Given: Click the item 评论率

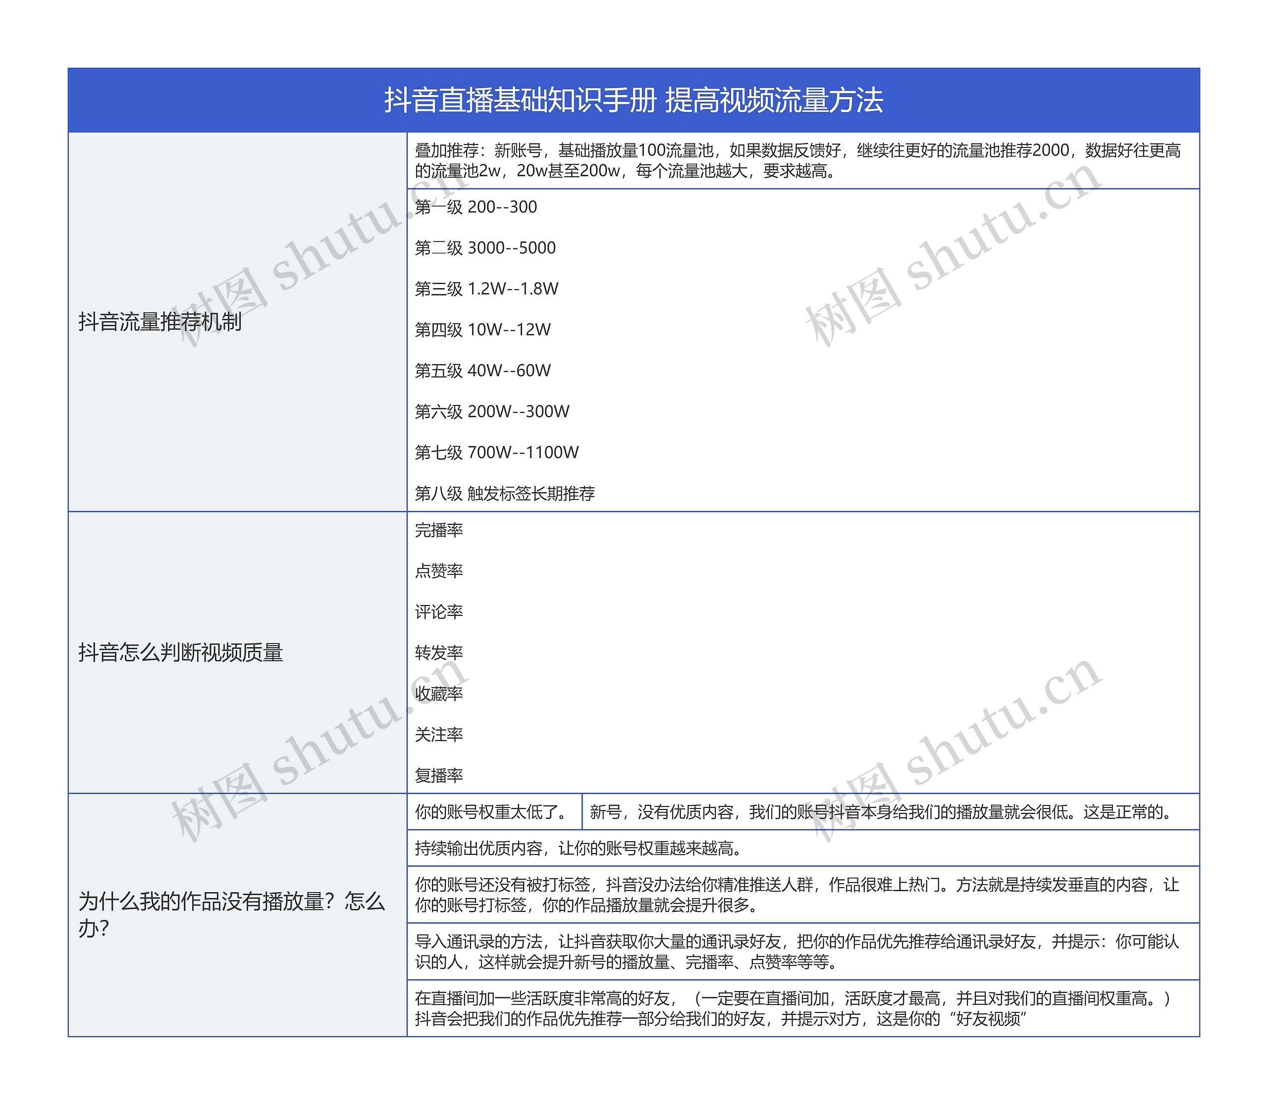Looking at the screenshot, I should click(439, 612).
